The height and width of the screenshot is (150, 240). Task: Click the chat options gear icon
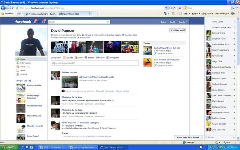(234, 138)
